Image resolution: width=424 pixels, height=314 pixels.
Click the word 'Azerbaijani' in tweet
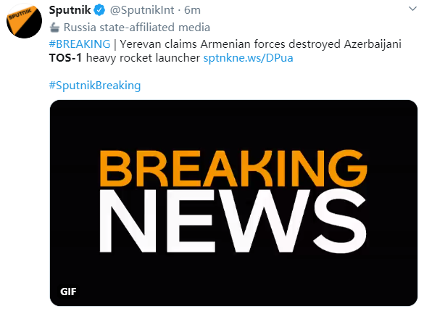[373, 44]
